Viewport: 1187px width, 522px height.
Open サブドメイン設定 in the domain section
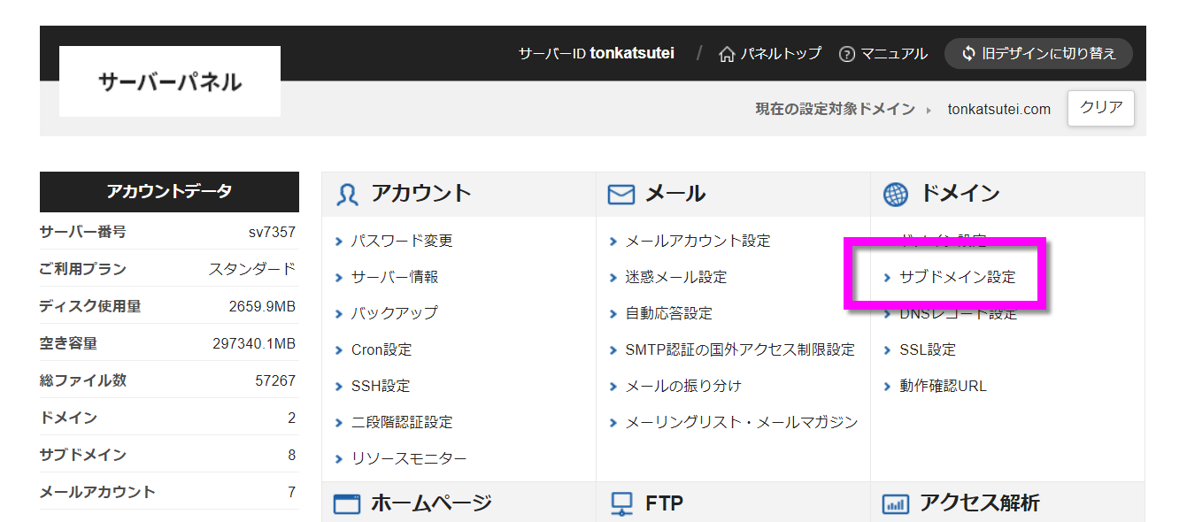click(958, 277)
